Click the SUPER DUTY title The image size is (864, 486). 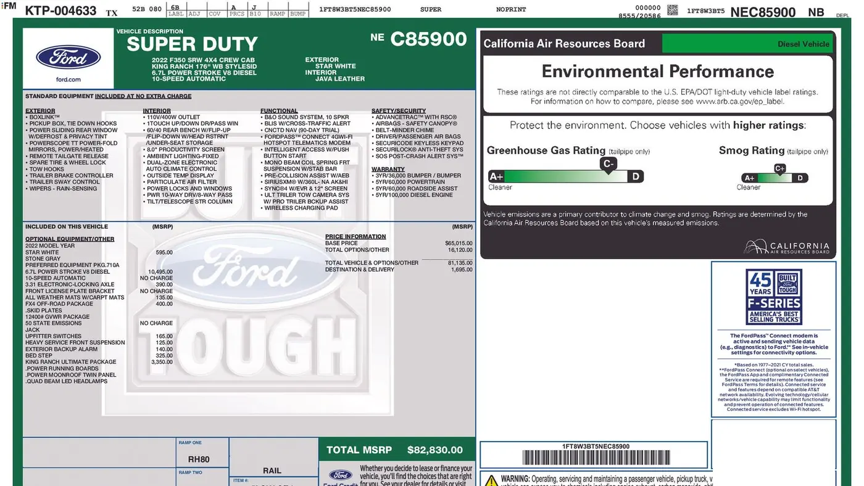click(x=192, y=44)
